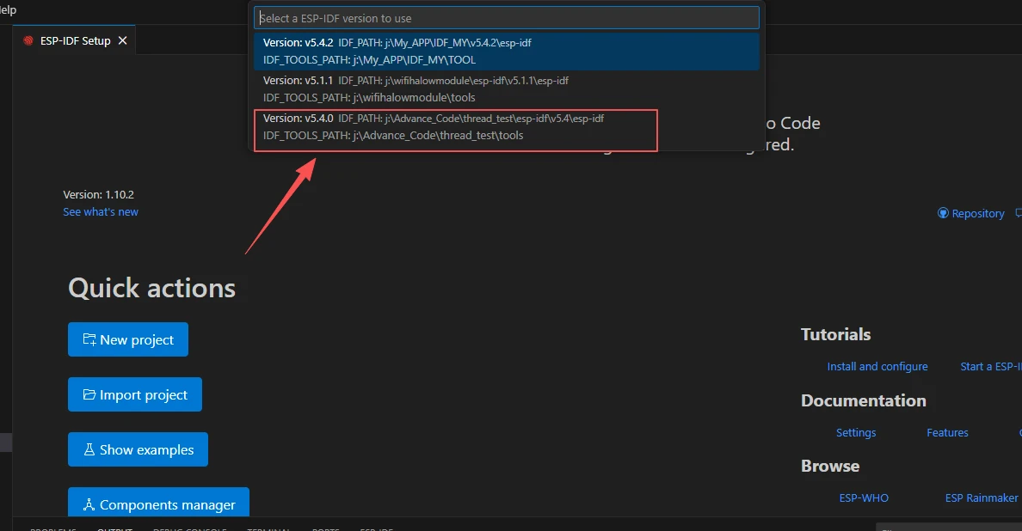Browse the ESP Rainmaker link

(981, 497)
